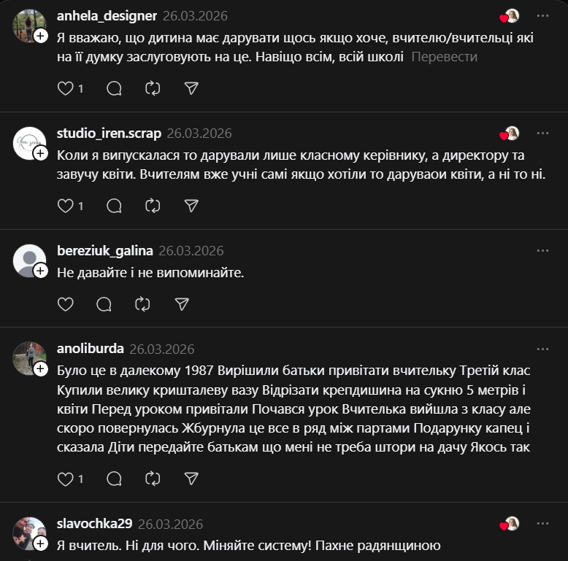Open the three-dot menu on anhela_designer's comment
The width and height of the screenshot is (568, 561).
[542, 16]
